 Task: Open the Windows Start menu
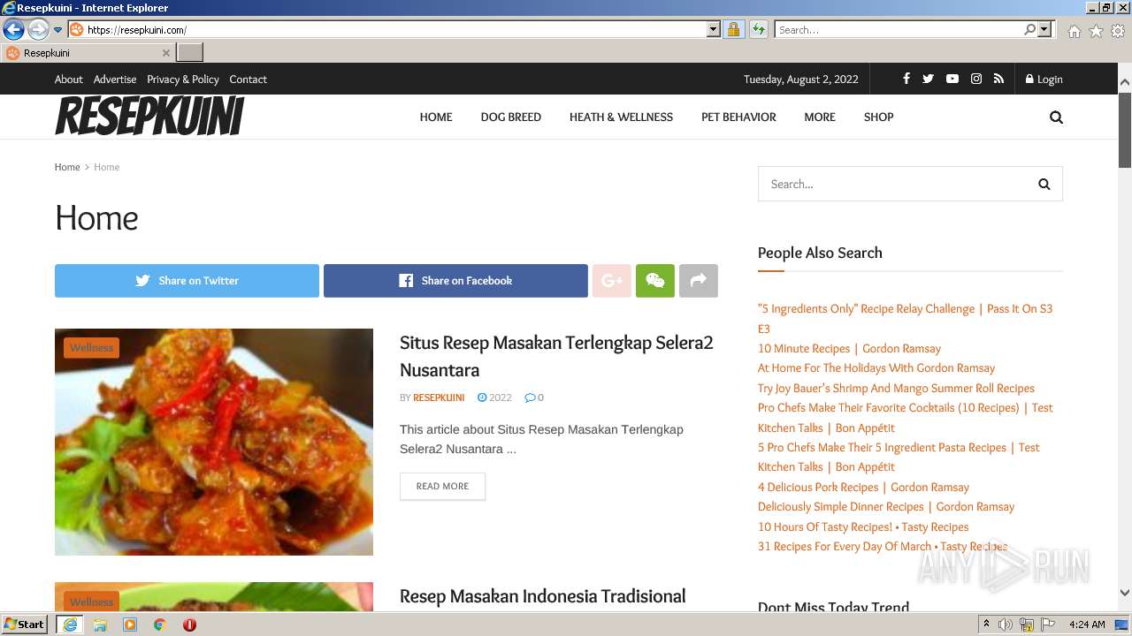24,625
